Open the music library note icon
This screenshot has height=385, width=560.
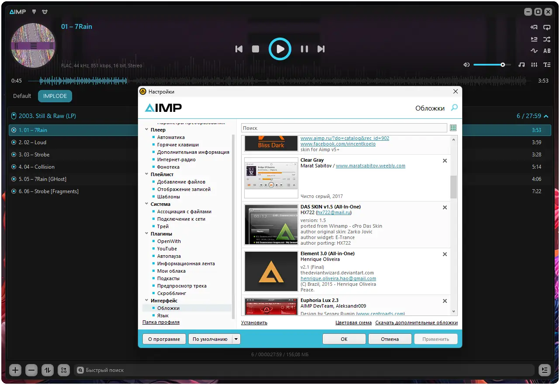[x=522, y=65]
